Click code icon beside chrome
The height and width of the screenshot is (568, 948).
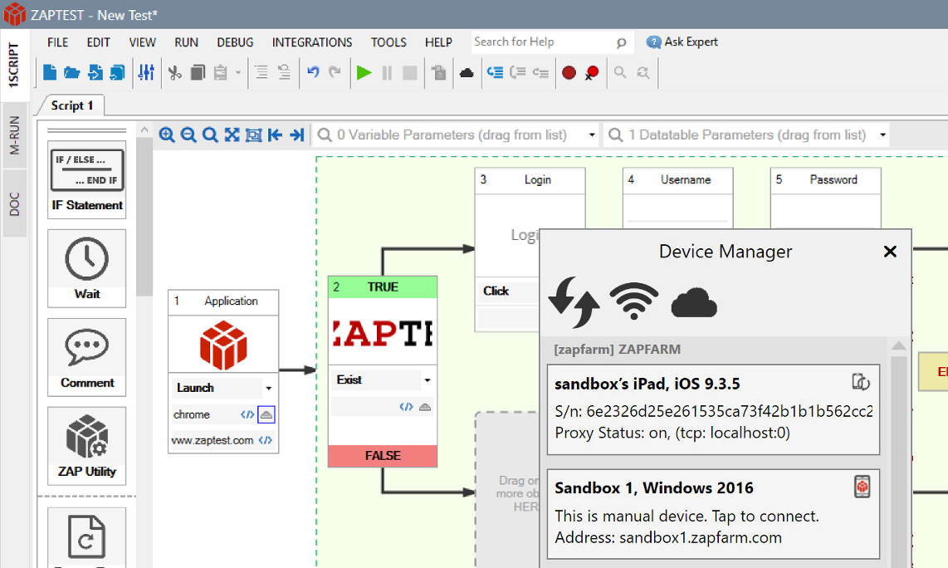click(247, 414)
